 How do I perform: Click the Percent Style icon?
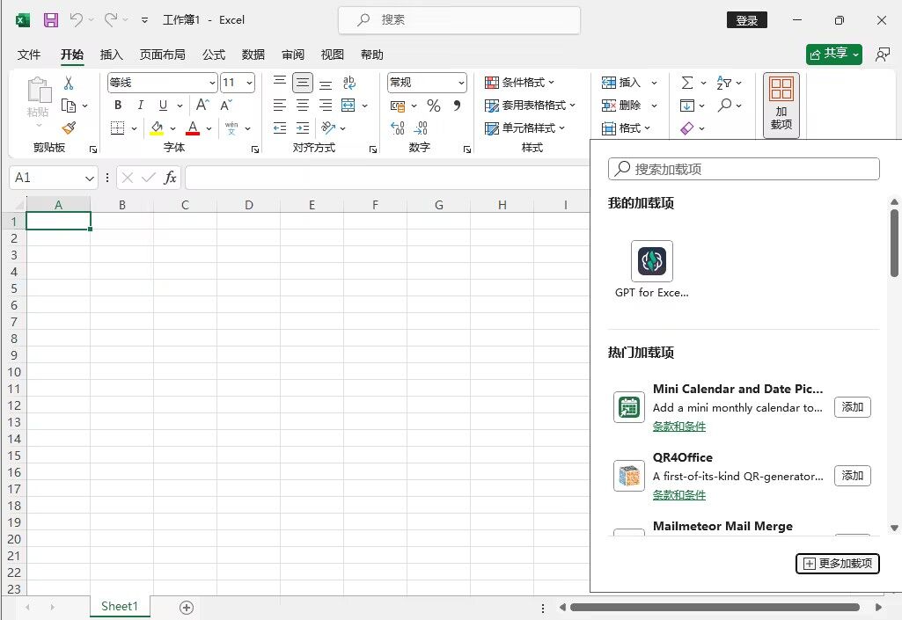click(434, 106)
